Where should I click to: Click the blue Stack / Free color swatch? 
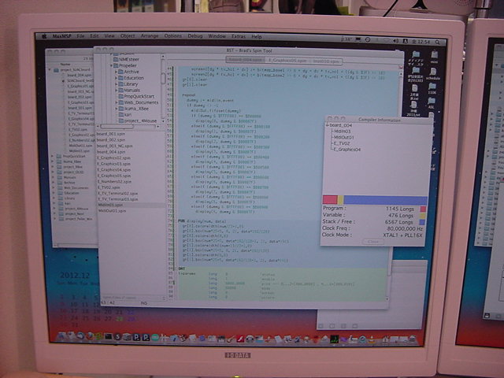point(422,222)
